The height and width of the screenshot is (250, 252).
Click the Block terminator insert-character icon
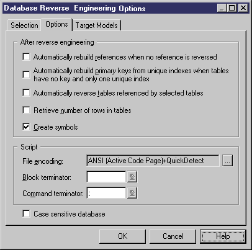click(x=132, y=177)
